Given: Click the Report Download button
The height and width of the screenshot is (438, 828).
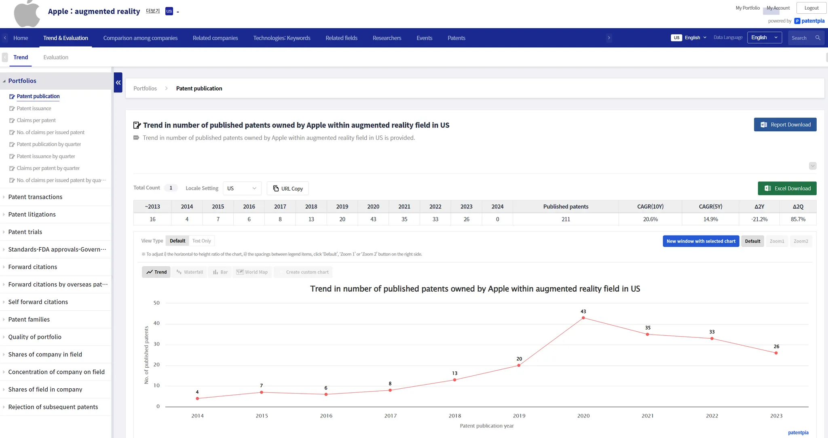Looking at the screenshot, I should [x=785, y=124].
